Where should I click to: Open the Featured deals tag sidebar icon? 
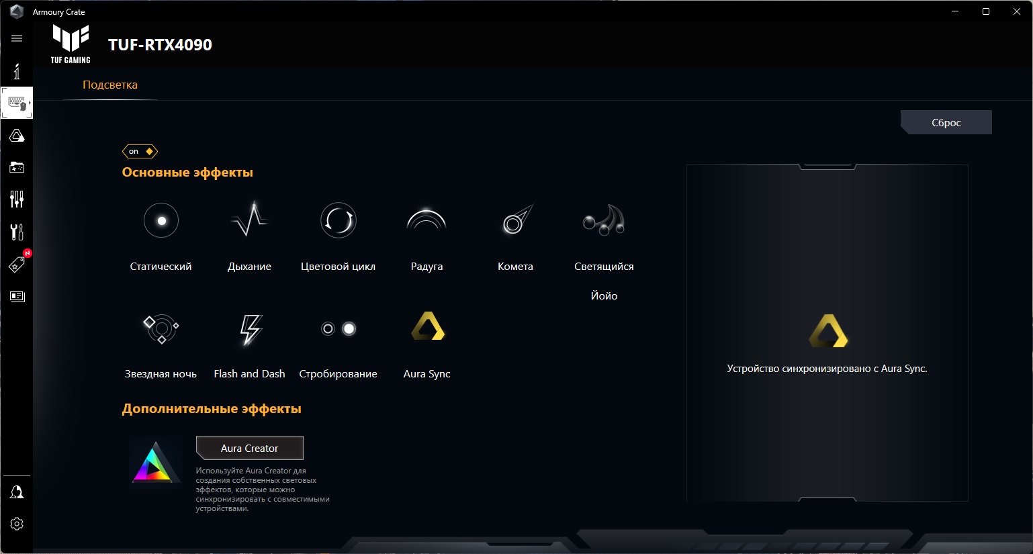coord(17,264)
